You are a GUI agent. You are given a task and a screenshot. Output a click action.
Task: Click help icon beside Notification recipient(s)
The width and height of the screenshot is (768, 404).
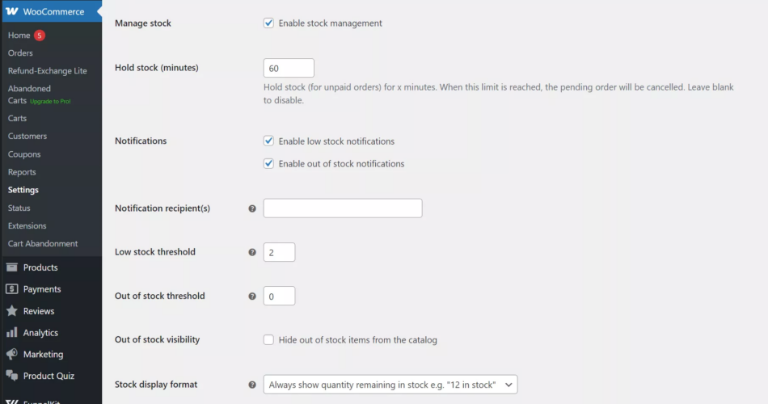[x=252, y=208]
